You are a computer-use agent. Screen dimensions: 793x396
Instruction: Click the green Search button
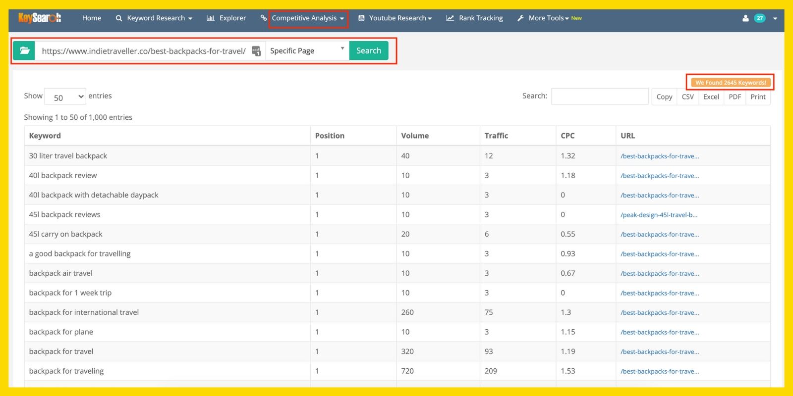pos(369,50)
